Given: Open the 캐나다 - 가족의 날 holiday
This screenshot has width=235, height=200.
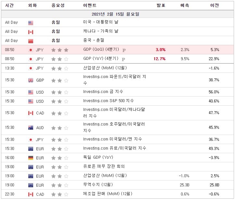Looking at the screenshot, I should pyautogui.click(x=101, y=31).
